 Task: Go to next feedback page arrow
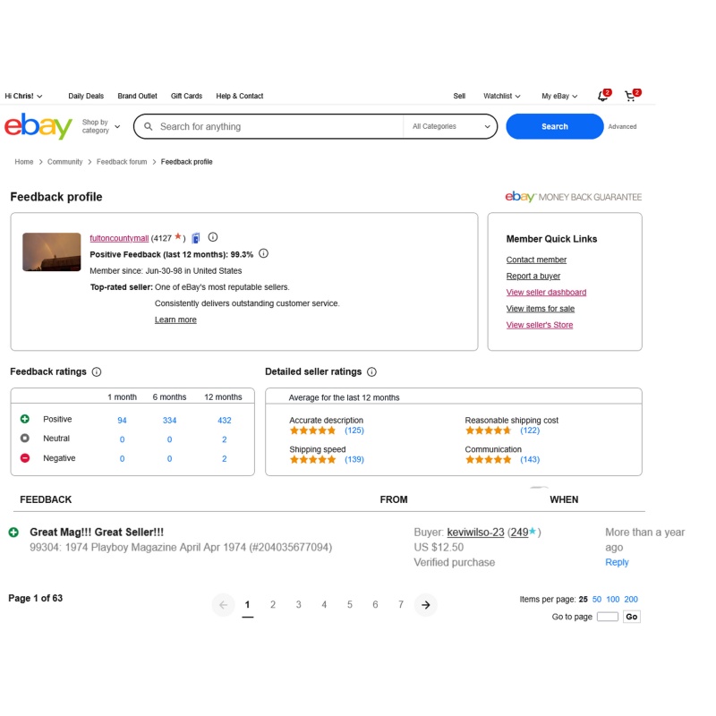pos(426,605)
